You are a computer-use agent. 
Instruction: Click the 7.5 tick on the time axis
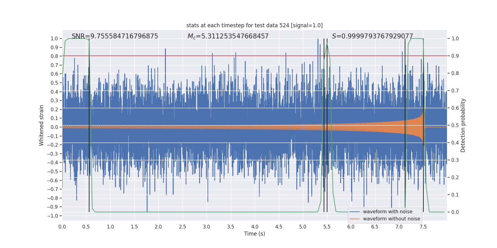coord(423,227)
